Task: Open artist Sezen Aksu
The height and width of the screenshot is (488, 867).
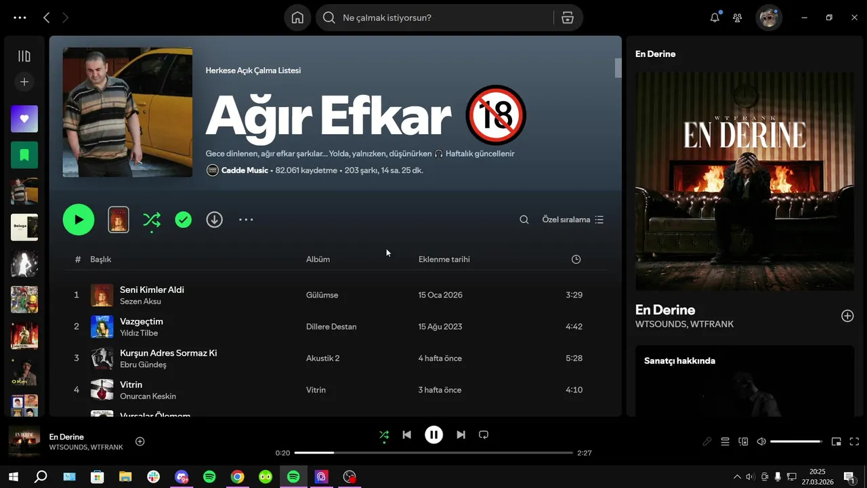Action: [x=141, y=301]
